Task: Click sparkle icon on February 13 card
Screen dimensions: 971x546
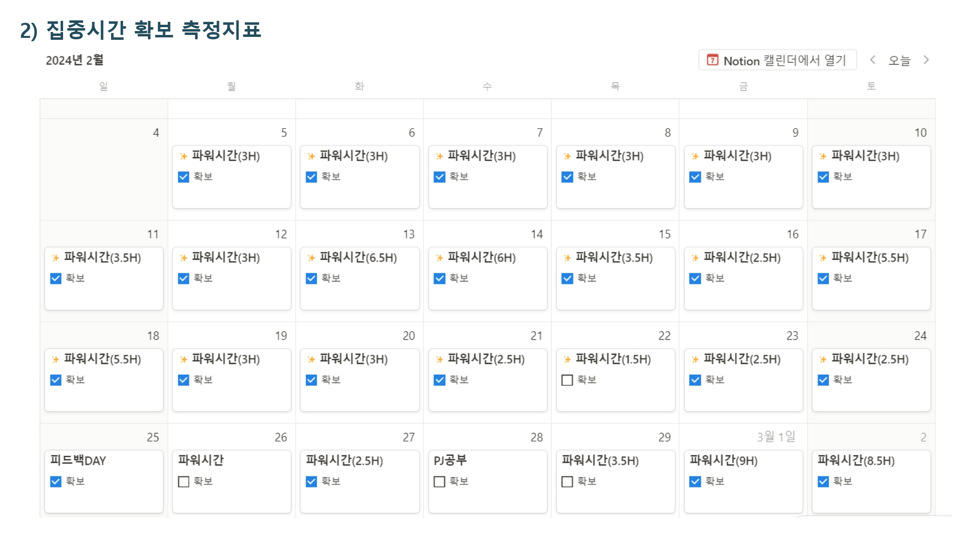Action: coord(311,258)
